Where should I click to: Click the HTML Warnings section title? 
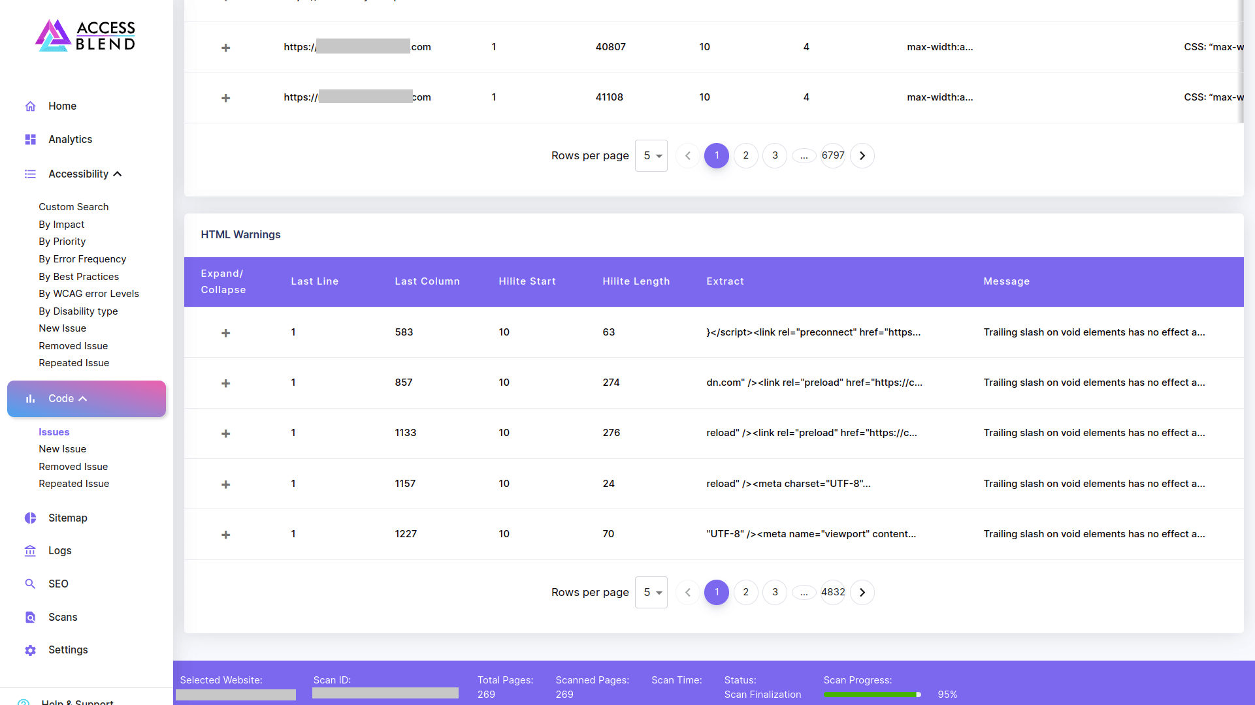pyautogui.click(x=240, y=234)
